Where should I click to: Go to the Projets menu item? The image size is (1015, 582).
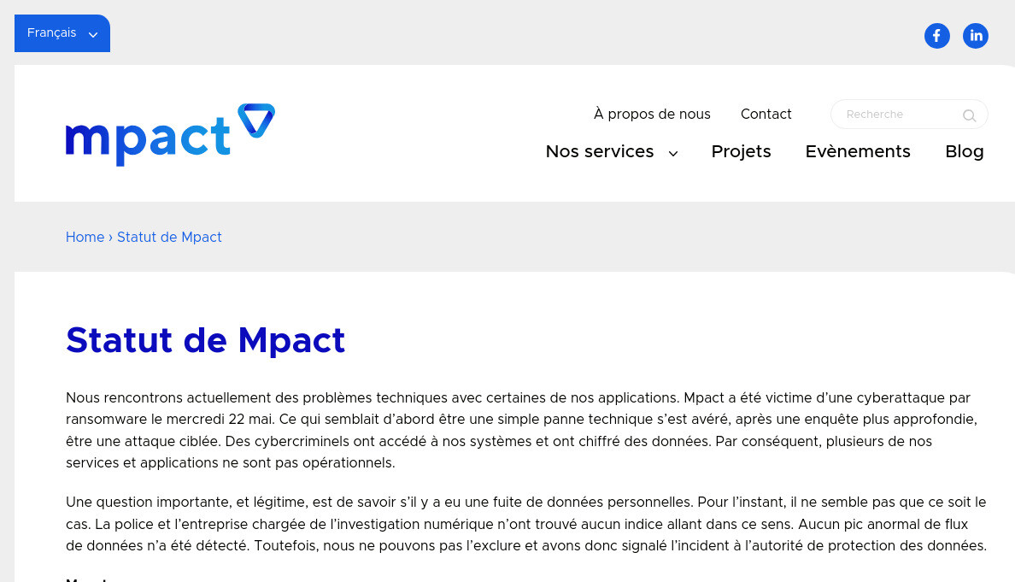pyautogui.click(x=742, y=151)
